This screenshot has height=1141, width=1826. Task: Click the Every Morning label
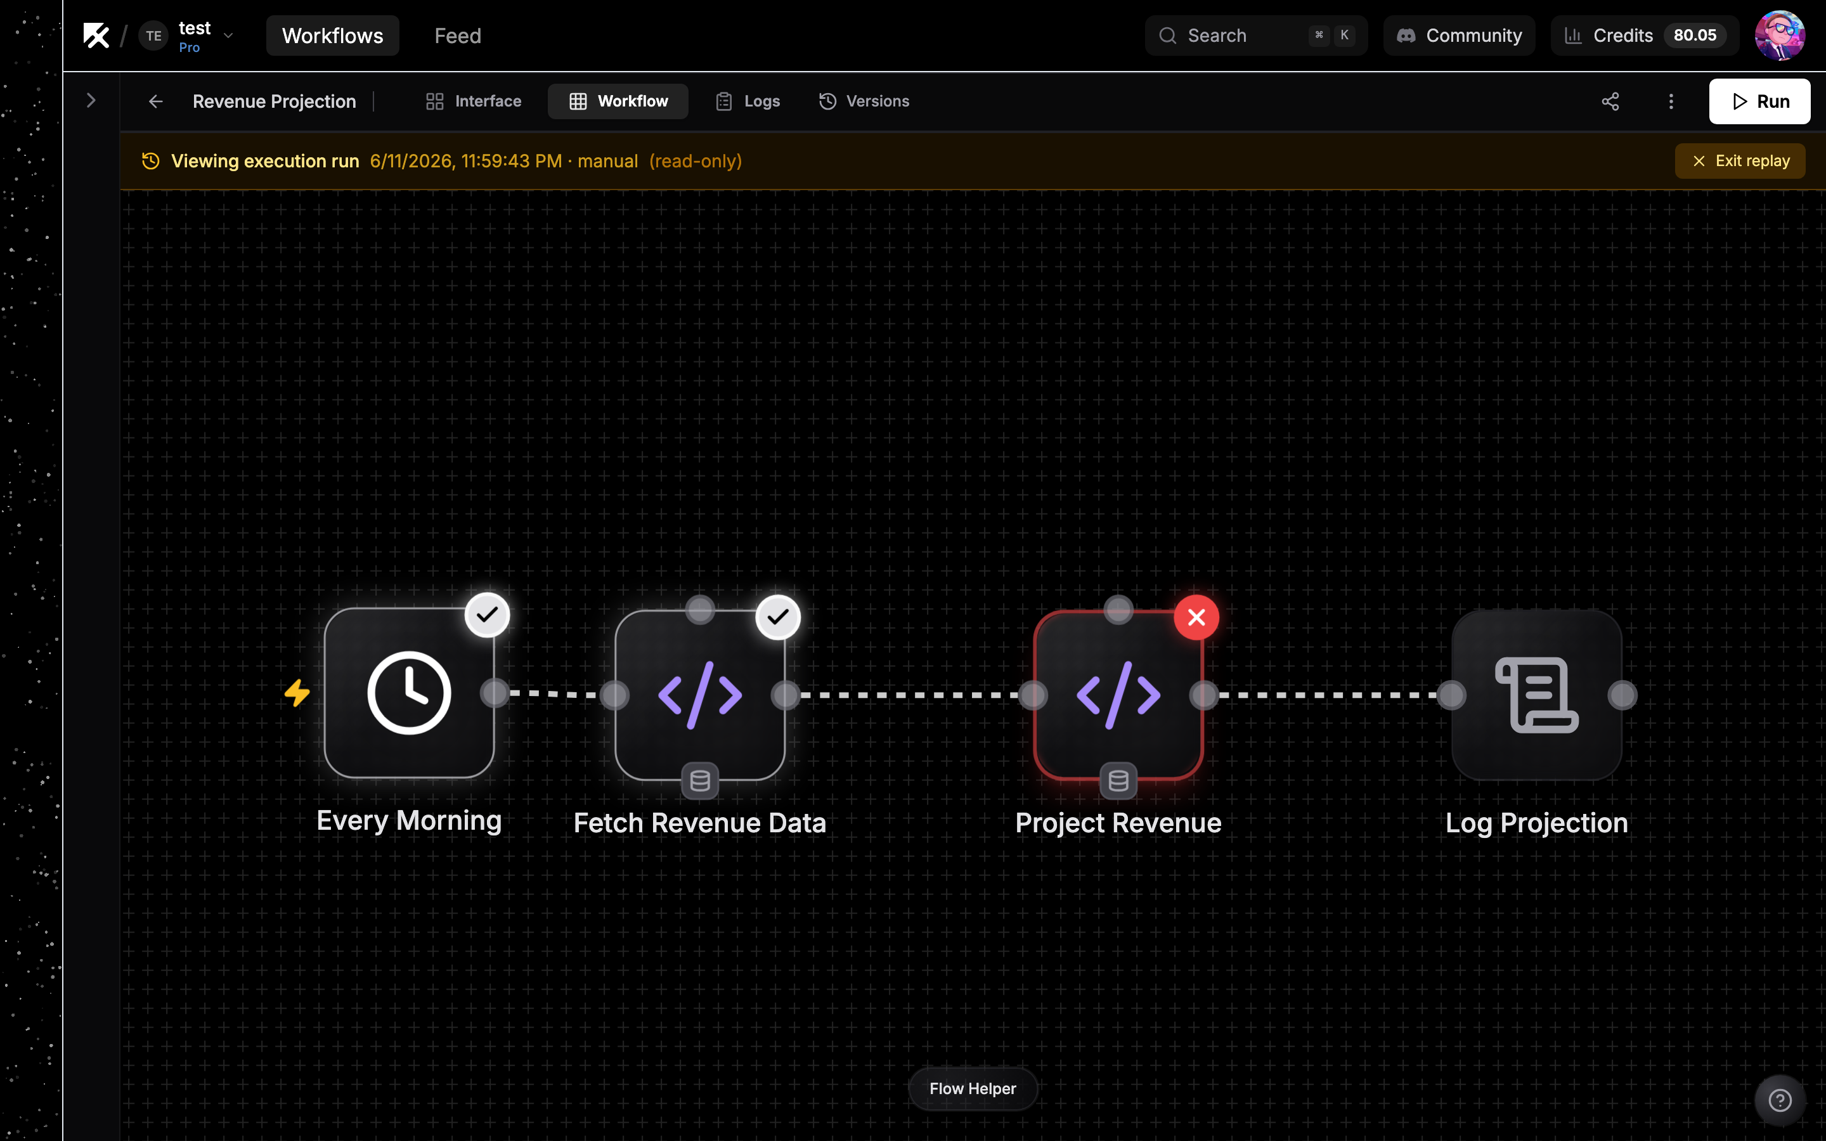pyautogui.click(x=409, y=821)
